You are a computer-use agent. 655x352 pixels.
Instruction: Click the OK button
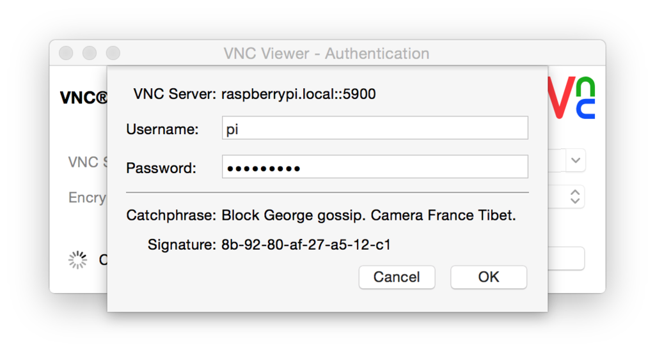tap(488, 277)
